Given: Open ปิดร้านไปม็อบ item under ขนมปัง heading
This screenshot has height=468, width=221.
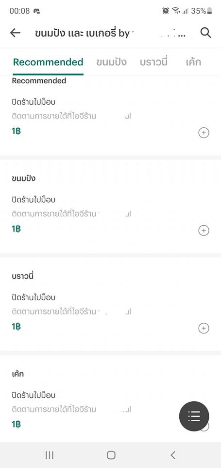Looking at the screenshot, I should point(34,199).
